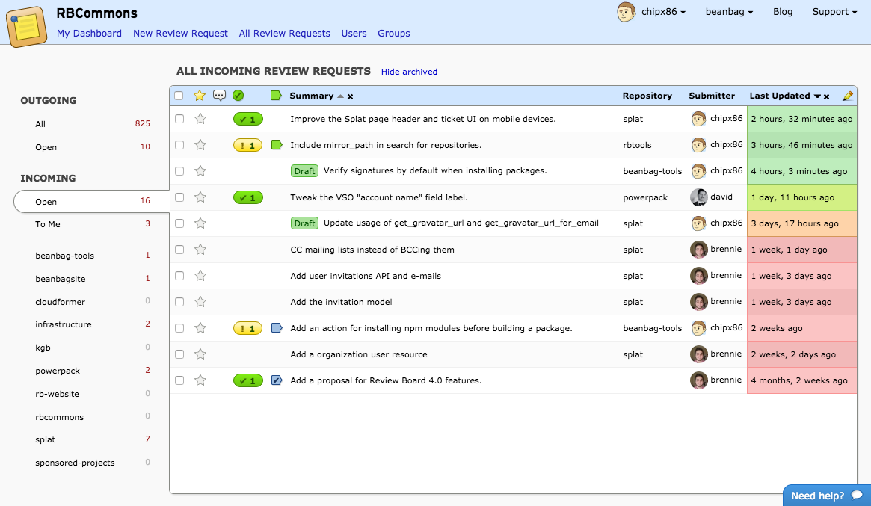
Task: Star the 'Add a organization user resource' request
Action: pos(200,354)
